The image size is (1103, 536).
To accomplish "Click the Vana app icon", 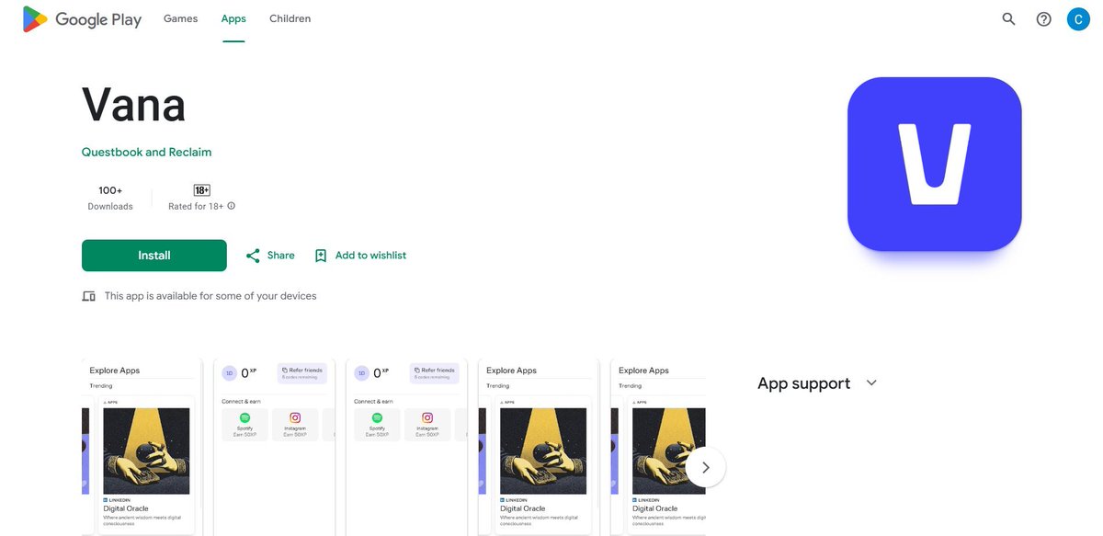I will coord(935,164).
